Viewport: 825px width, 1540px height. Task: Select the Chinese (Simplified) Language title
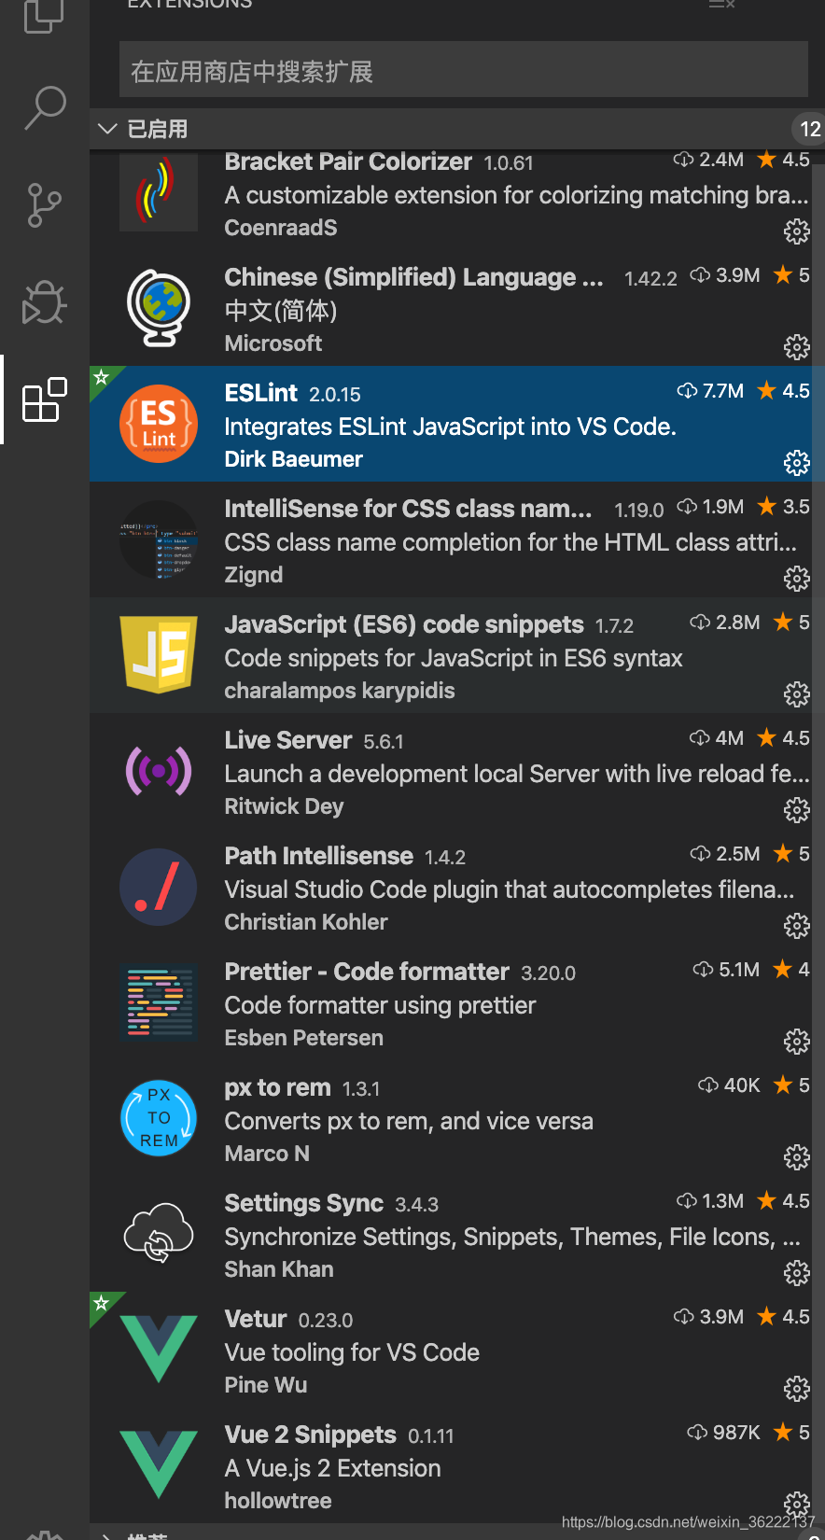click(414, 277)
